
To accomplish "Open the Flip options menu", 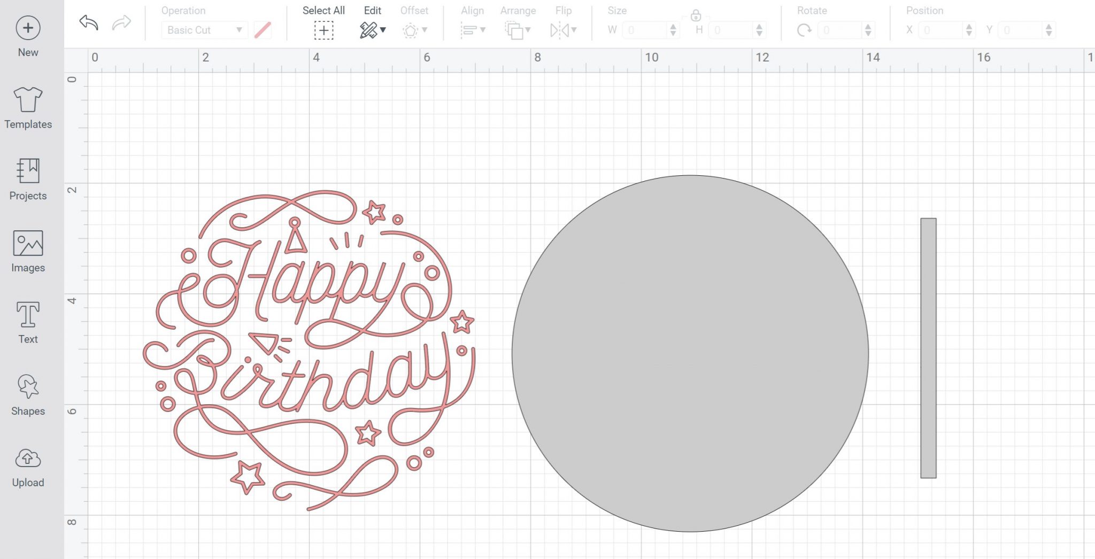I will click(563, 30).
